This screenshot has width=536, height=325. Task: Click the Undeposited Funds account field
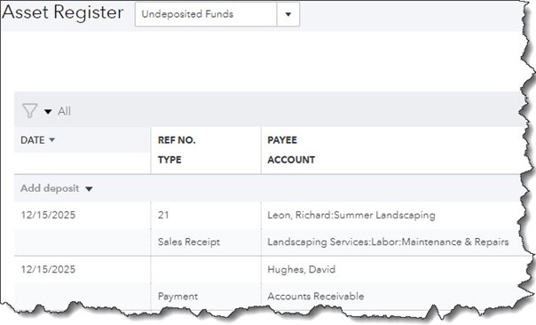coord(206,14)
